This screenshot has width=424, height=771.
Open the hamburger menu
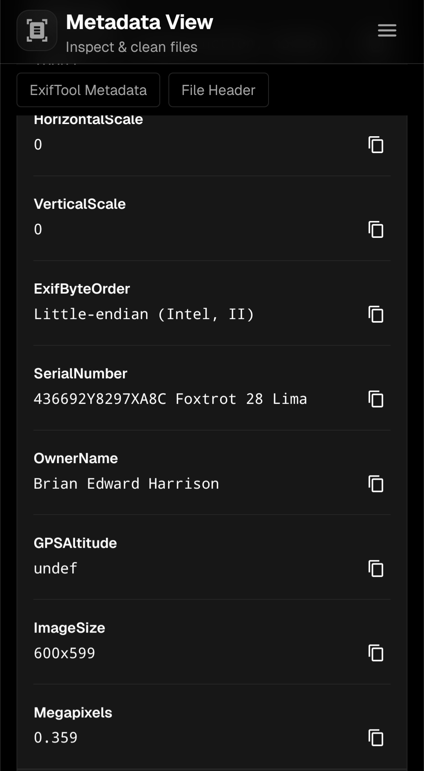pyautogui.click(x=387, y=30)
